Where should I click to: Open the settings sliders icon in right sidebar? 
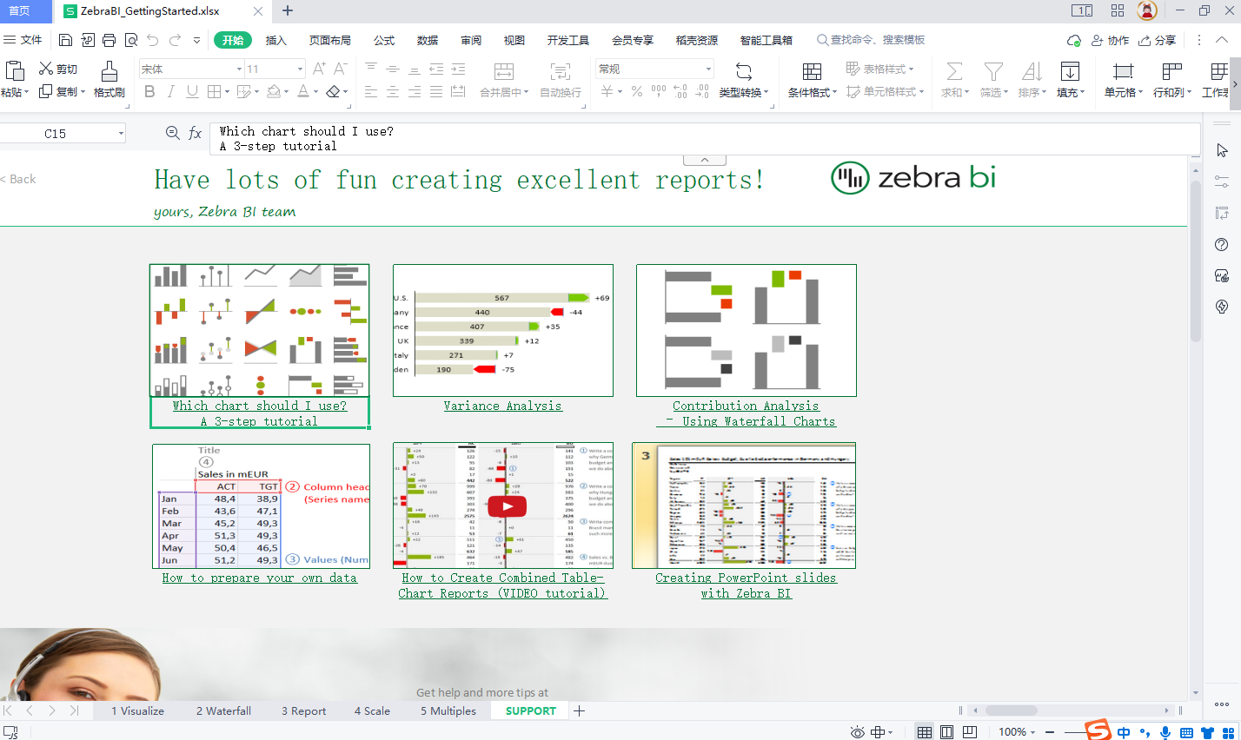click(x=1222, y=182)
